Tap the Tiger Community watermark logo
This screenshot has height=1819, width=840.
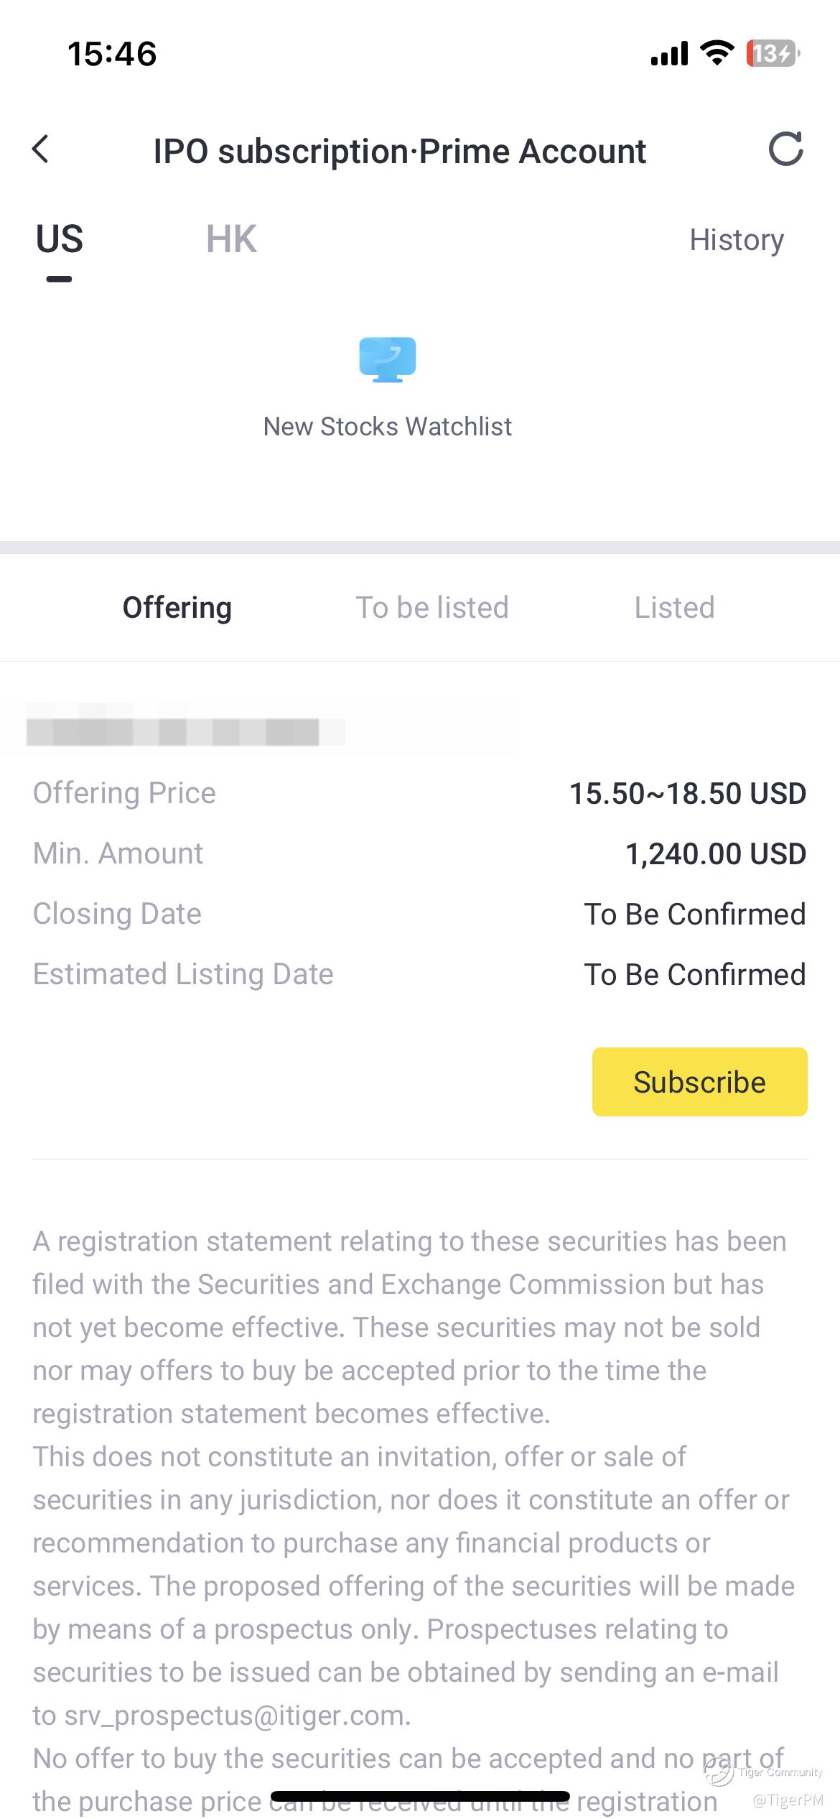click(719, 1772)
